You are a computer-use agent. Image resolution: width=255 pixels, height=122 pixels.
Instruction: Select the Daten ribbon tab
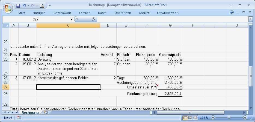coord(102,13)
